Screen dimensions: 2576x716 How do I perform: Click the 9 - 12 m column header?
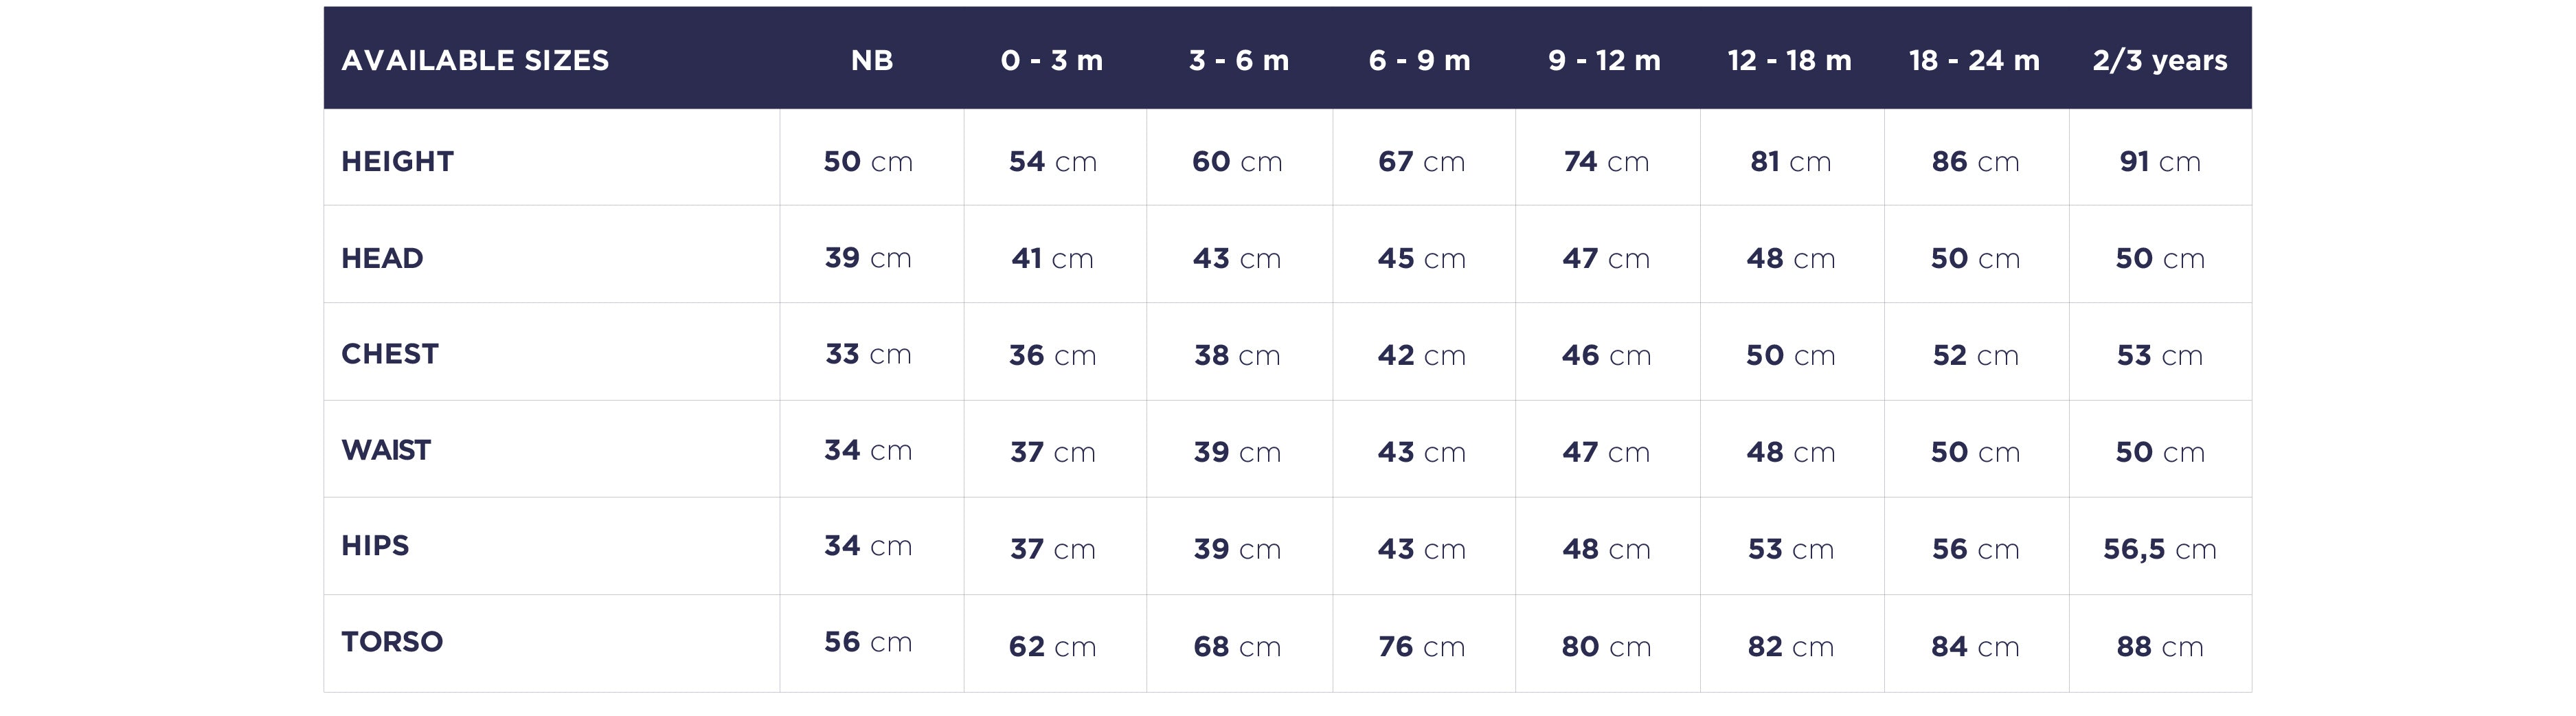pos(1605,60)
